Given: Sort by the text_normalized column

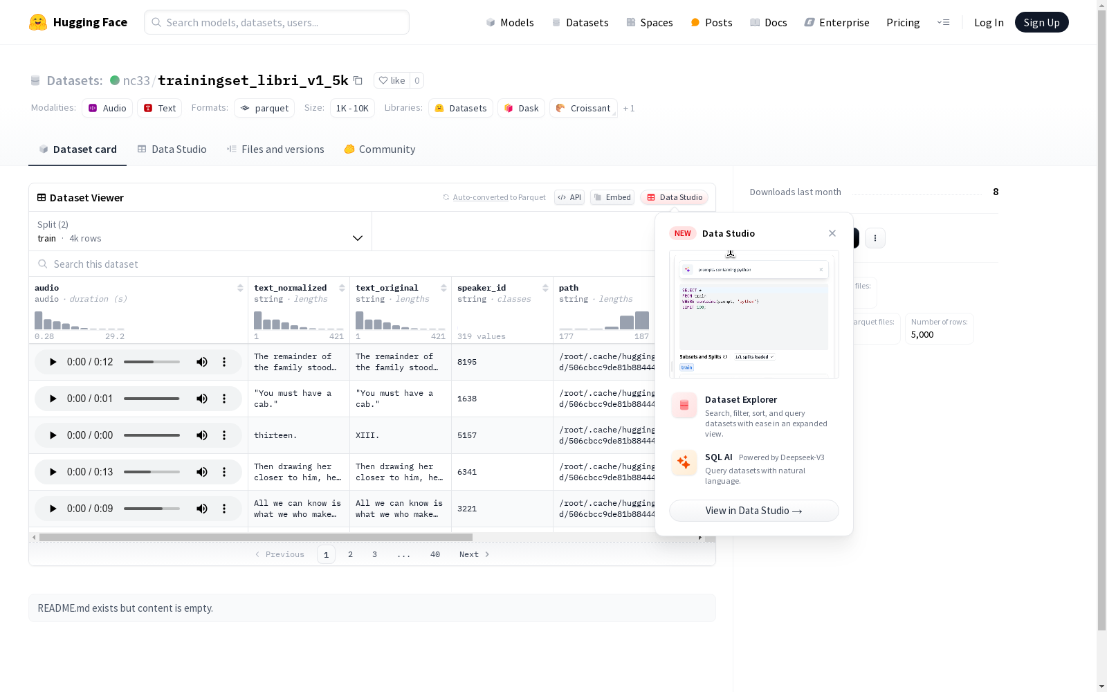Looking at the screenshot, I should pos(342,288).
